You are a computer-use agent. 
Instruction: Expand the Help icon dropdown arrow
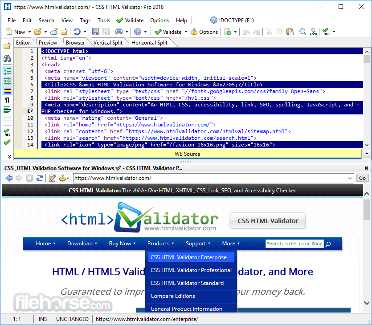tap(145, 32)
